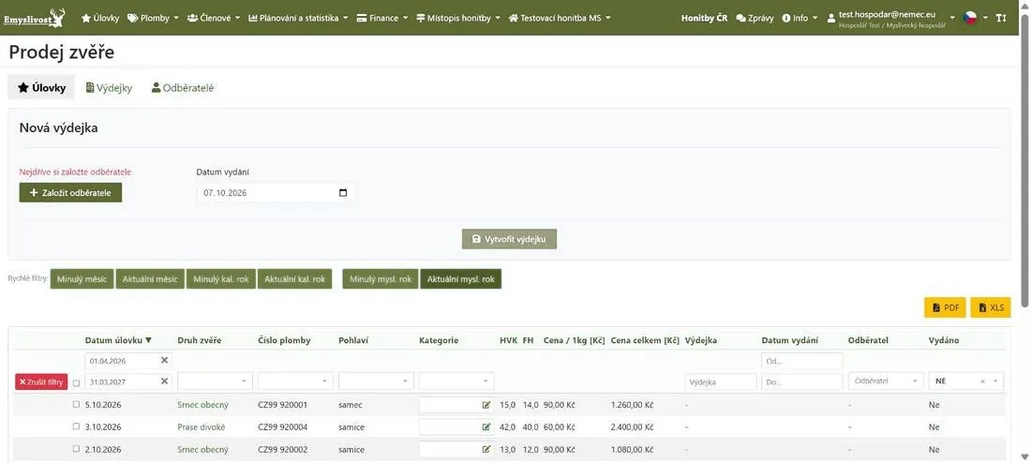Screen dimensions: 1031x463
Task: Clear the 01.04.2026 date filter
Action: 164,361
